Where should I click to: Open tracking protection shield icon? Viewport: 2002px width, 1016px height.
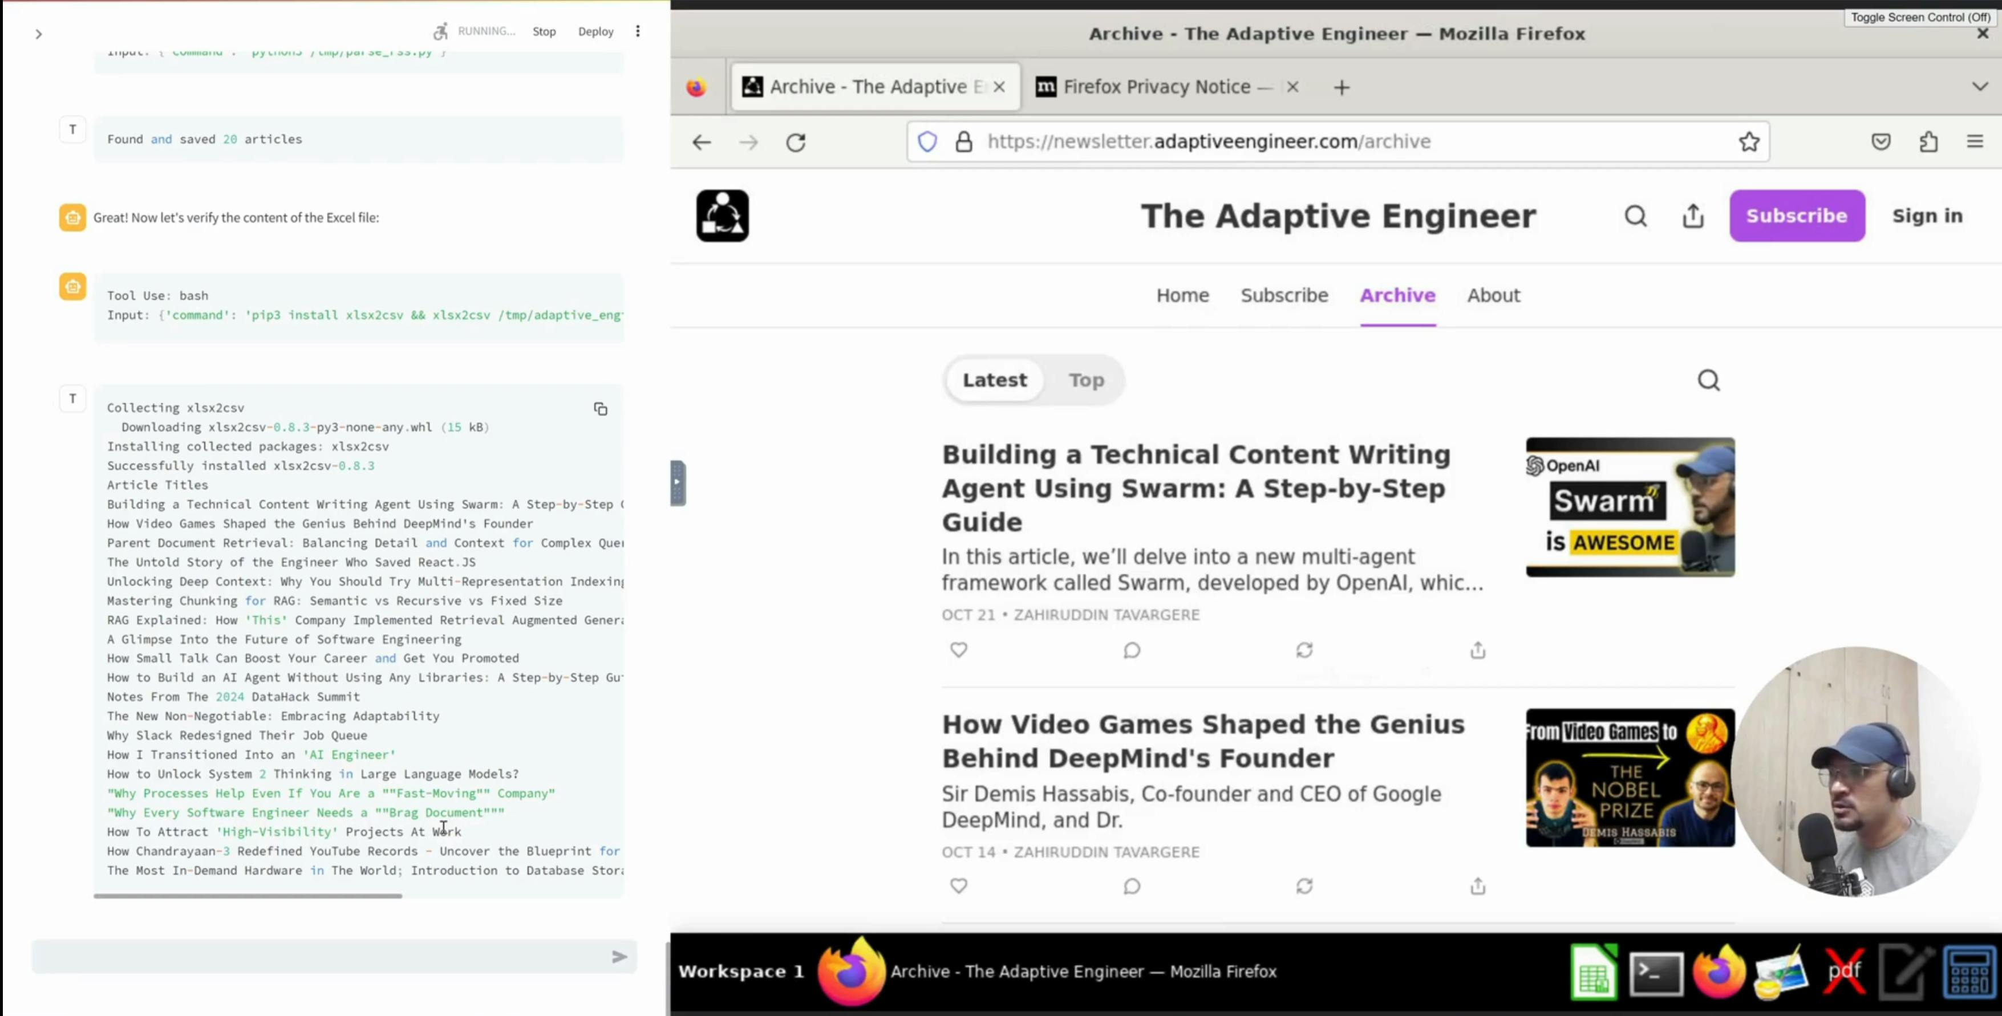pyautogui.click(x=927, y=141)
